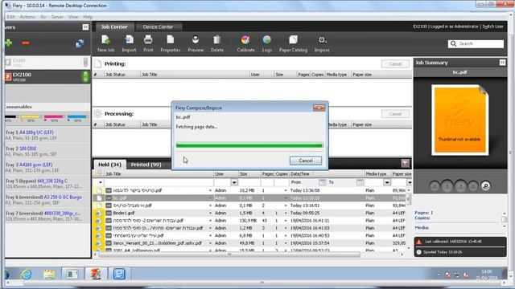515x289 pixels.
Task: Click Cancel in the Processing section
Action: [395, 114]
